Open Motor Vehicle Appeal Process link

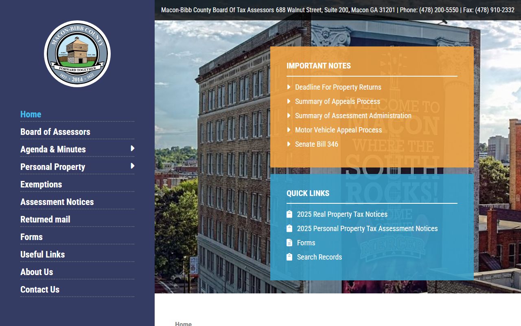click(339, 130)
